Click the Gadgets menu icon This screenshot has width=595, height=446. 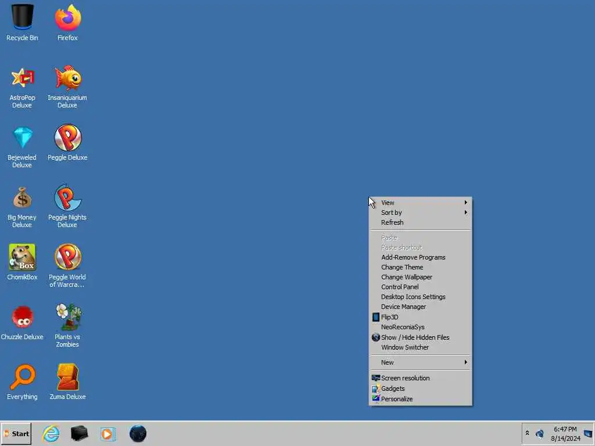coord(376,389)
